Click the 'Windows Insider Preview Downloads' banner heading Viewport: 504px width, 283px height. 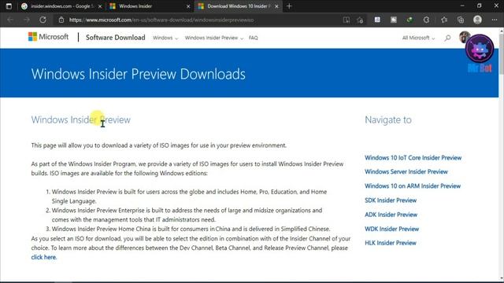[x=139, y=74]
